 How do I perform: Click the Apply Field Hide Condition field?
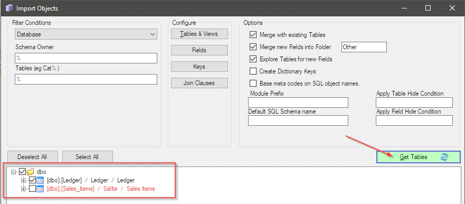pos(414,120)
